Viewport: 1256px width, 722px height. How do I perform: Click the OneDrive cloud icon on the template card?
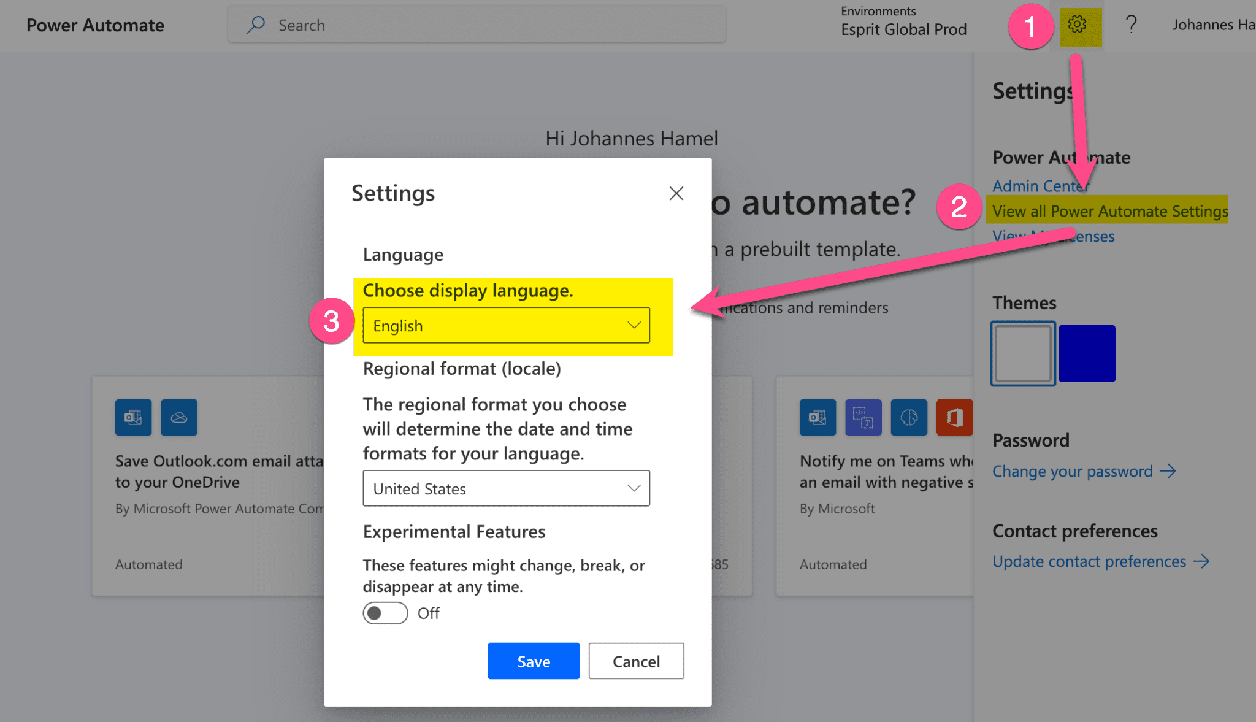point(178,417)
